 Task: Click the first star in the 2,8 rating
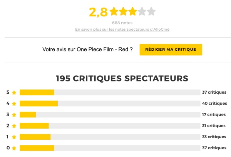pos(114,12)
